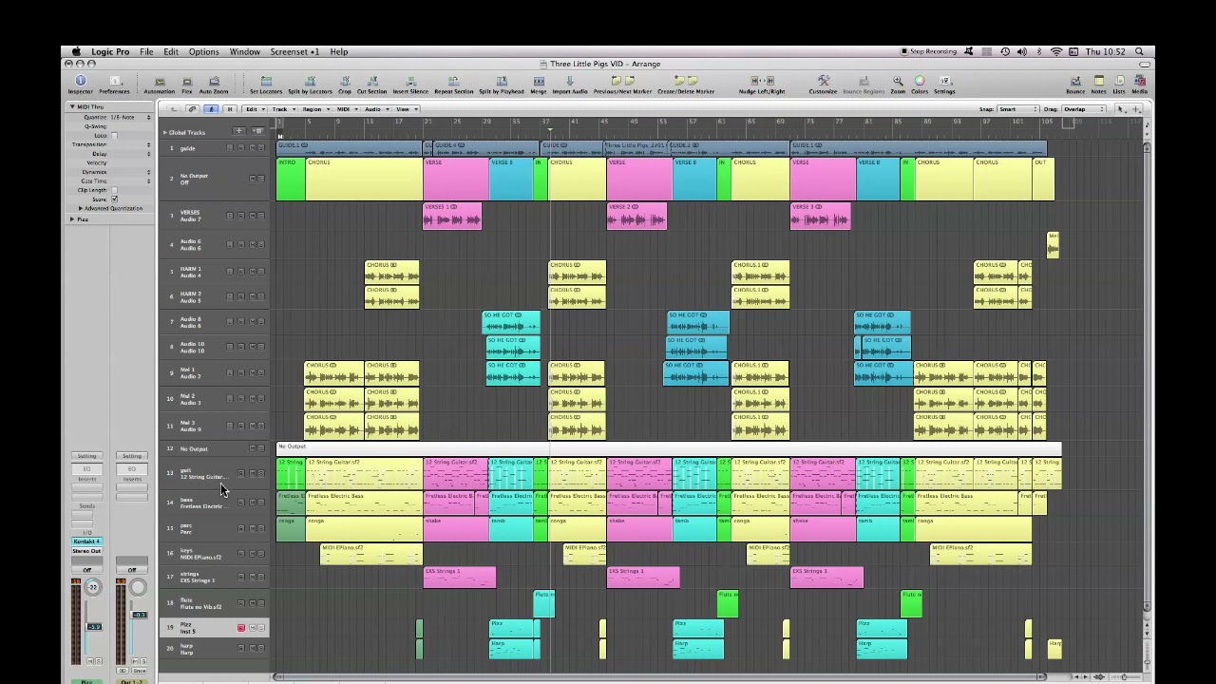Click the channel strip volume fader
The width and height of the screenshot is (1216, 684).
click(x=94, y=626)
